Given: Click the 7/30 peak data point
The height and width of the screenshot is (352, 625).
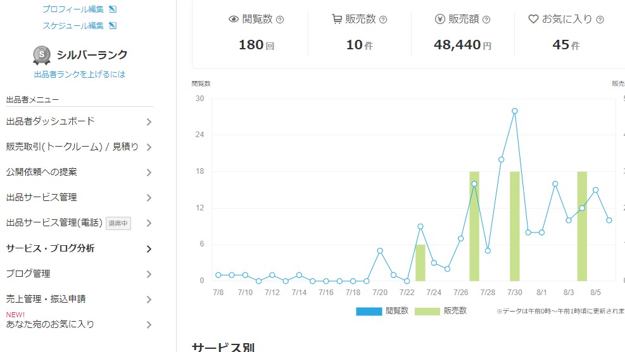Looking at the screenshot, I should click(x=515, y=111).
